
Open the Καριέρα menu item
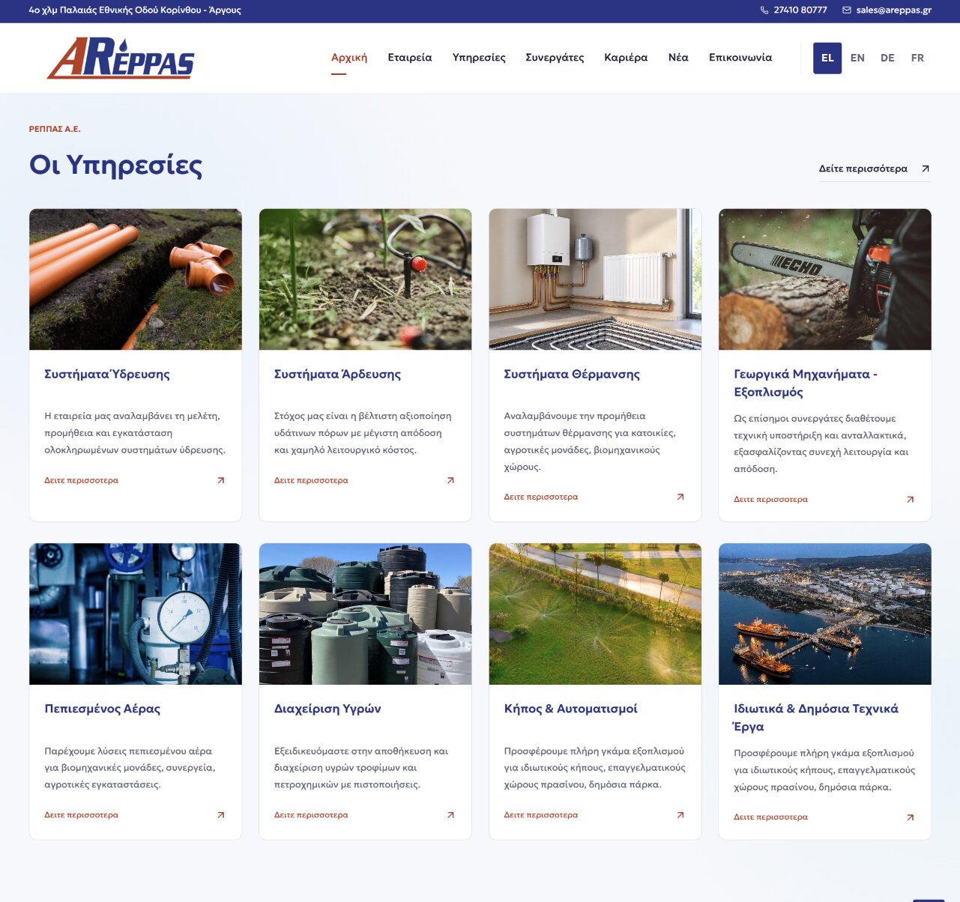(x=626, y=58)
